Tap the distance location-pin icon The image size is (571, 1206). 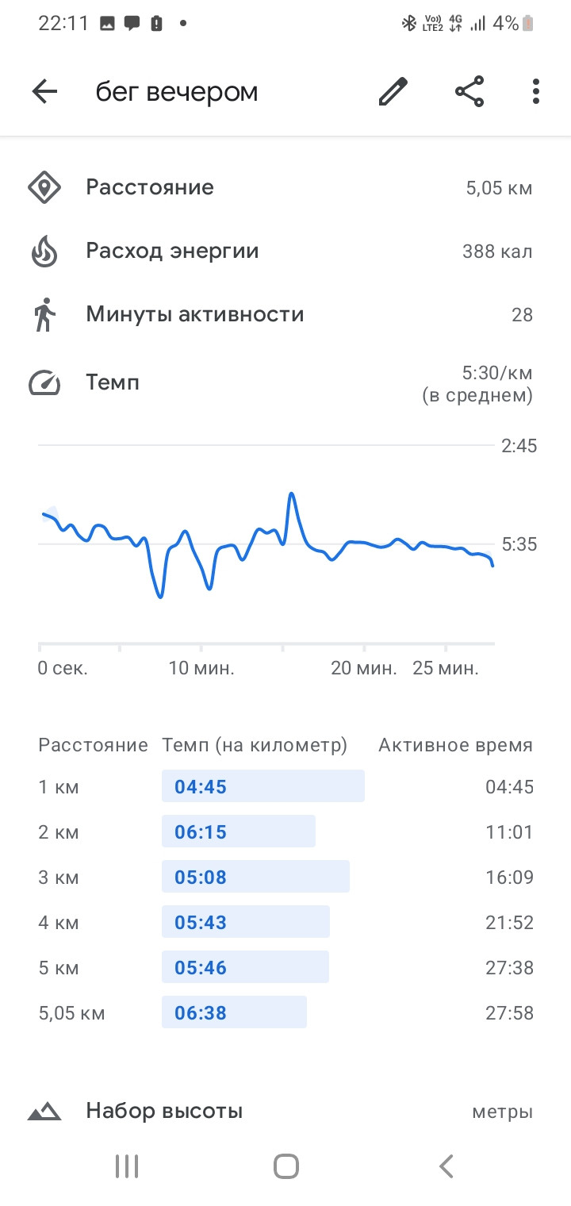44,188
